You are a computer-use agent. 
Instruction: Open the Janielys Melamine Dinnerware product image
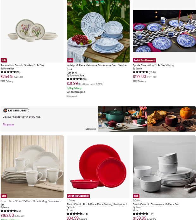coord(98,31)
